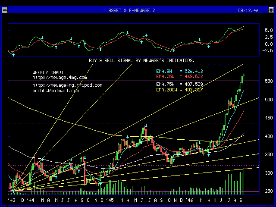Click the '44 year label on time axis
This screenshot has width=276, height=207.
tap(31, 200)
